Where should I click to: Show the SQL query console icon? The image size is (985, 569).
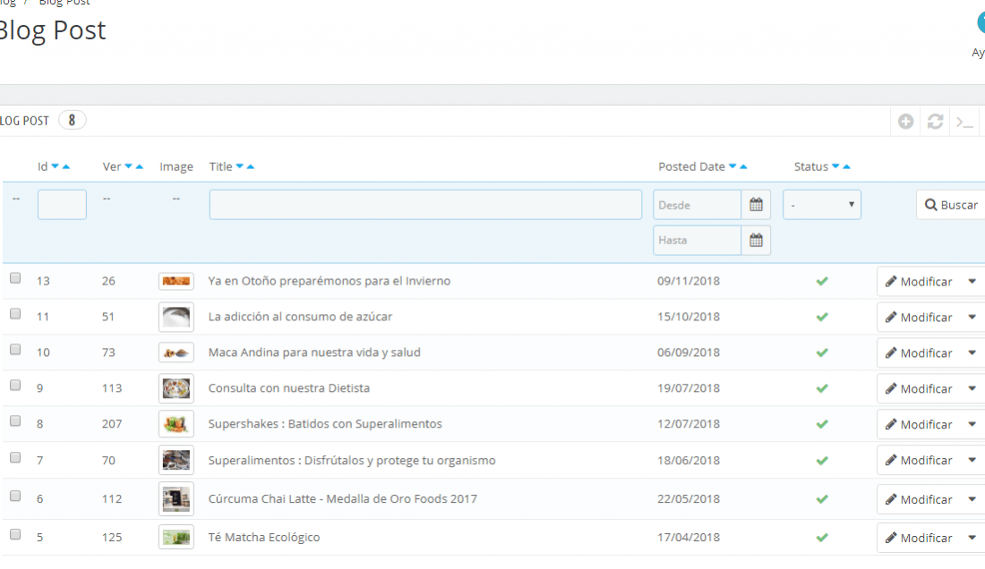pos(964,122)
